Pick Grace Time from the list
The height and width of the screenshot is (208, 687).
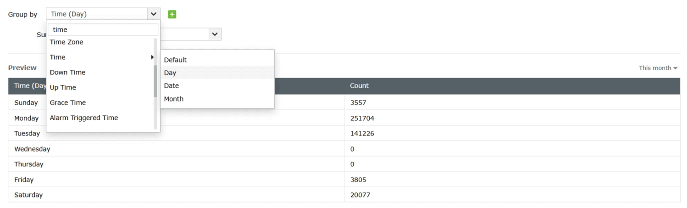pos(68,103)
